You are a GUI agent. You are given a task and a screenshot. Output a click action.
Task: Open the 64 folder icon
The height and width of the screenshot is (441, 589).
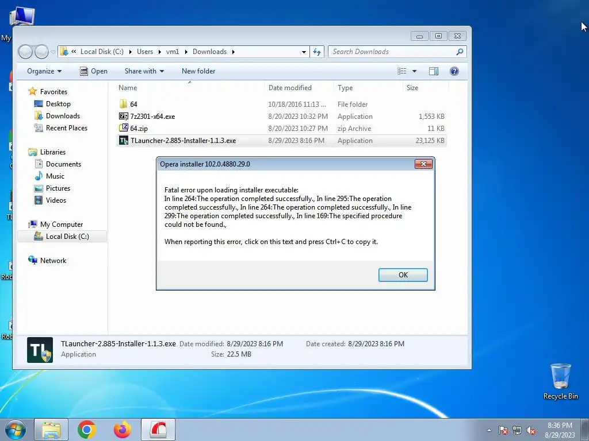[x=123, y=104]
